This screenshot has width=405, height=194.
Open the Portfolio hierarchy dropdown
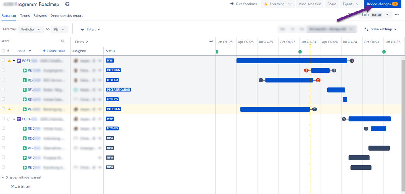pos(31,30)
